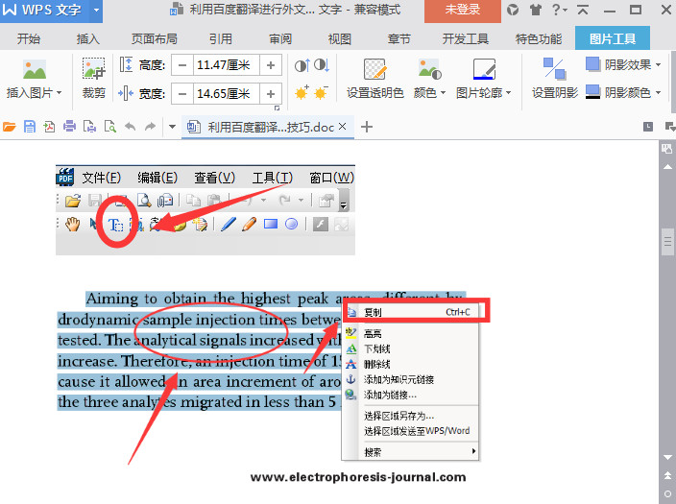676x504 pixels.
Task: Click the skin (shirt) icon in title bar
Action: coord(536,10)
